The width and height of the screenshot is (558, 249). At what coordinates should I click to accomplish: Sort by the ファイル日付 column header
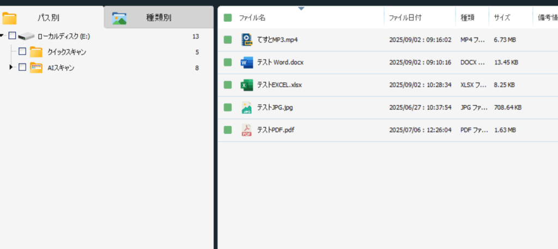click(x=404, y=18)
